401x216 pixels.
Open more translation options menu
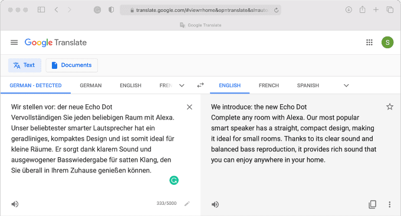[389, 204]
